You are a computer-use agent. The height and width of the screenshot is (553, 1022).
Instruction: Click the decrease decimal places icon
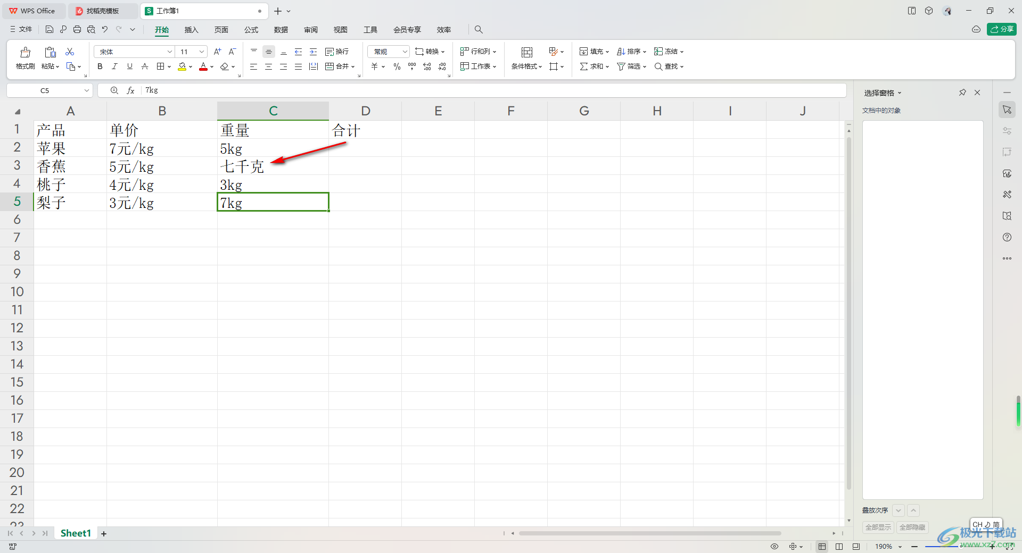[442, 66]
